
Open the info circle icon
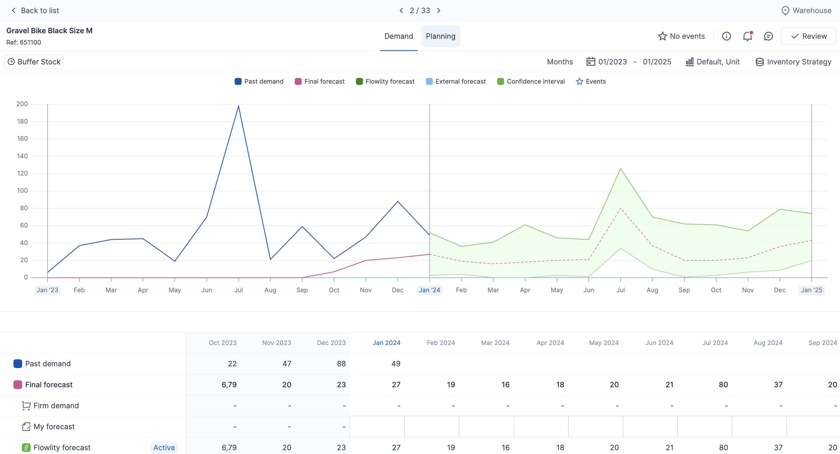(x=726, y=36)
